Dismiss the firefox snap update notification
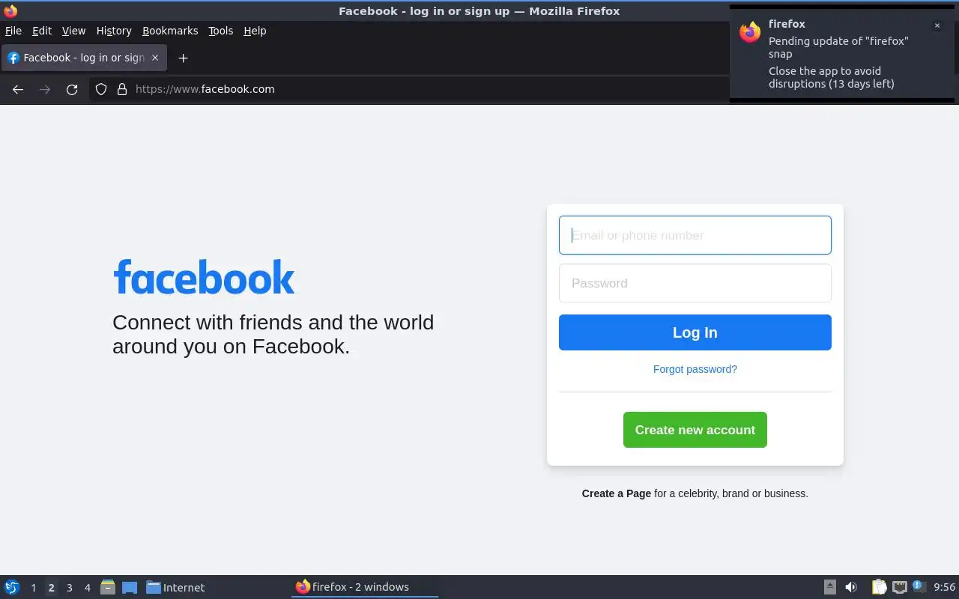Viewport: 959px width, 599px height. click(937, 25)
